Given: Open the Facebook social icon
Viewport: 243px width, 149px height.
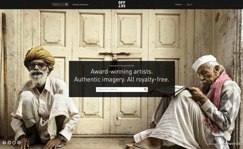Looking at the screenshot, I should (x=4, y=143).
